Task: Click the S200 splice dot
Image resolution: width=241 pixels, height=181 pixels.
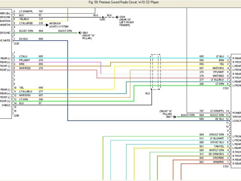Action: [x=102, y=17]
